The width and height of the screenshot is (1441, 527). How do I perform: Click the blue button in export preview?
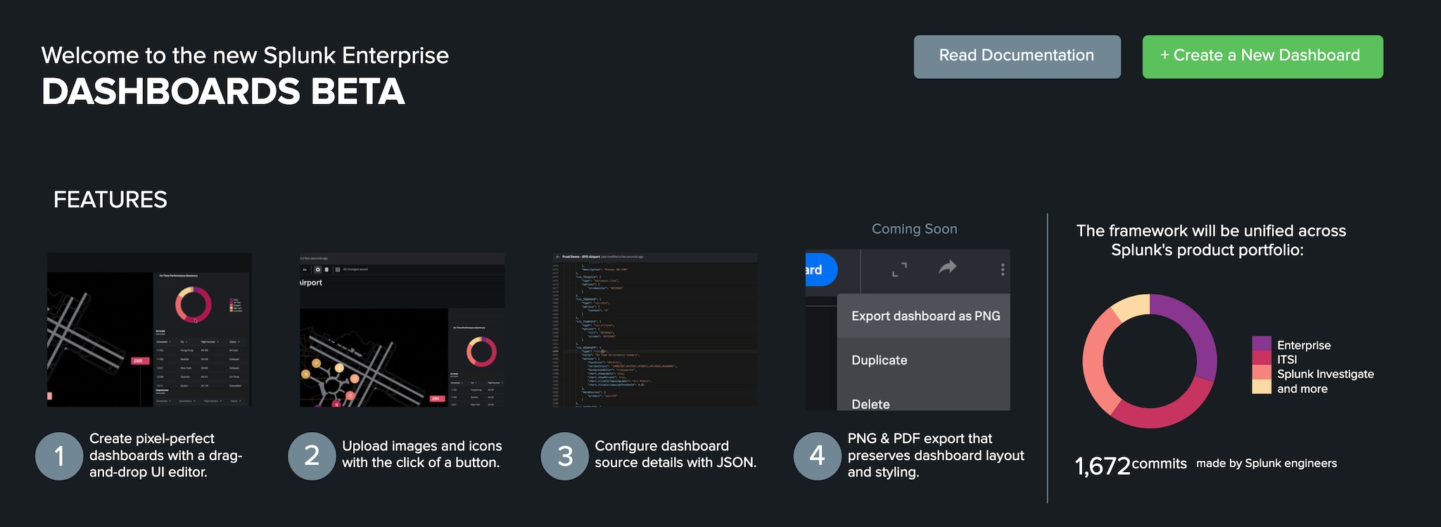[x=821, y=269]
